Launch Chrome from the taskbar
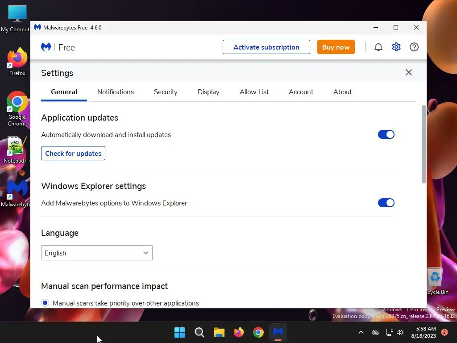 click(258, 332)
